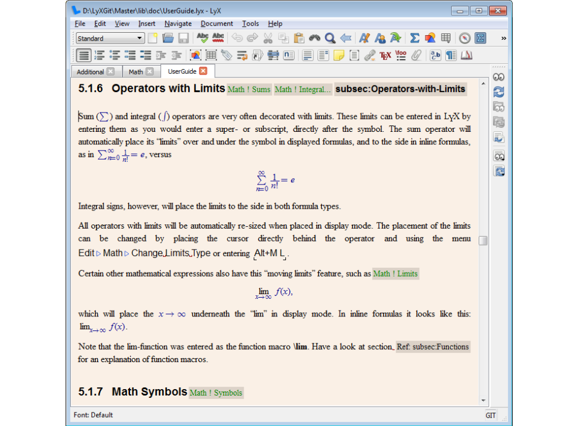
Task: Click the vertical scrollbar handle
Action: click(x=483, y=241)
